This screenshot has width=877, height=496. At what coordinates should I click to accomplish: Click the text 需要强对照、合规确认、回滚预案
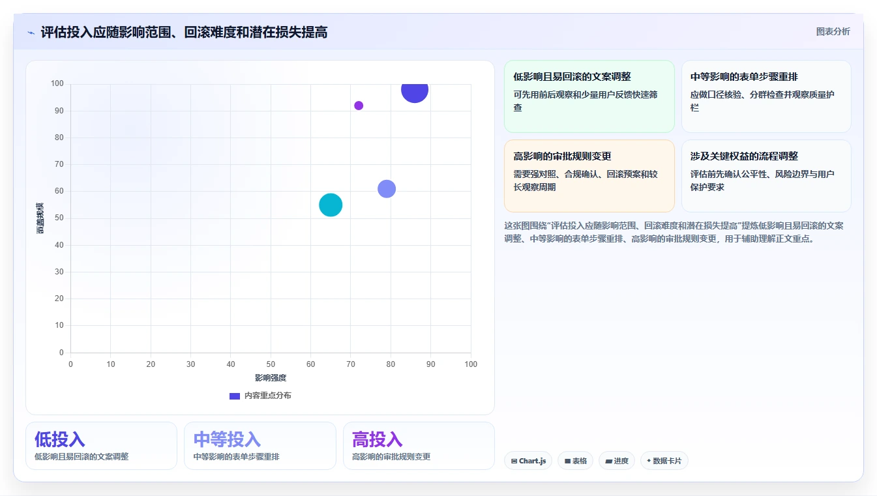(585, 181)
